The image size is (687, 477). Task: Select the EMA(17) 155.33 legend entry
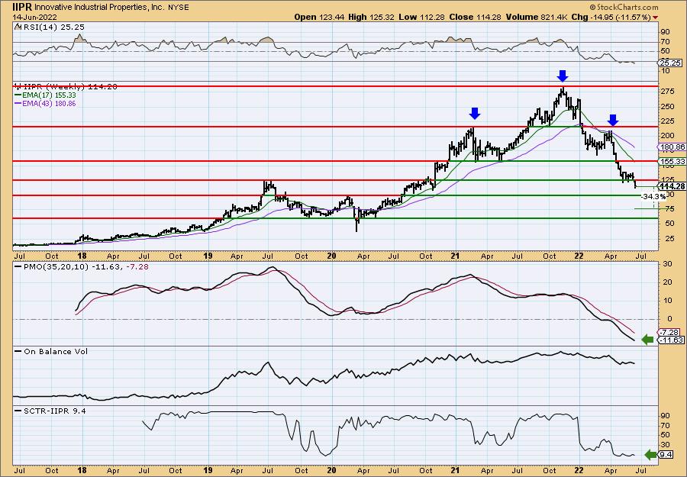click(x=46, y=95)
